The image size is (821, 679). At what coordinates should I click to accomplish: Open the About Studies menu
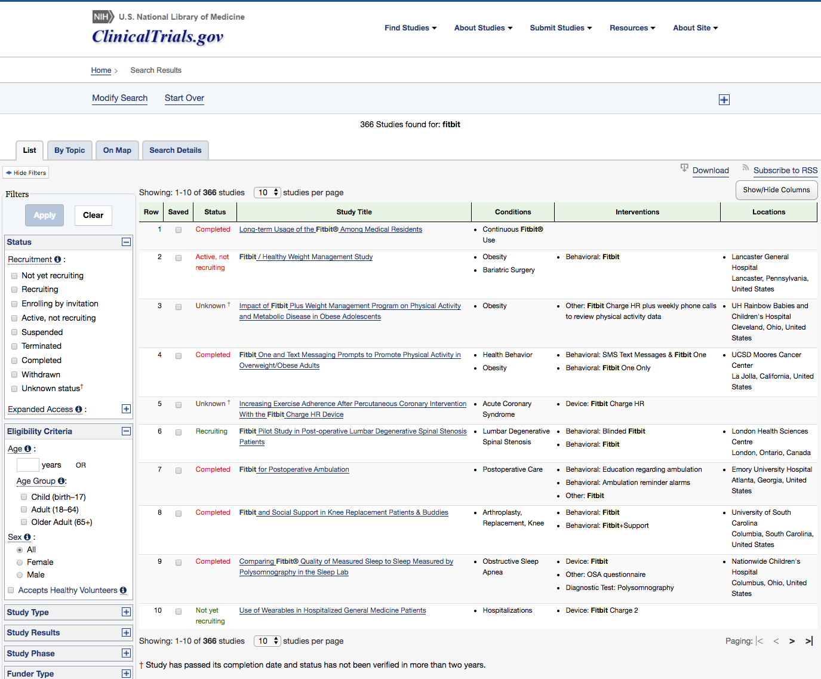[483, 28]
